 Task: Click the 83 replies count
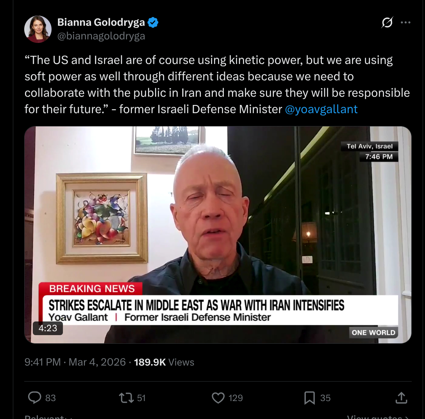pos(50,398)
